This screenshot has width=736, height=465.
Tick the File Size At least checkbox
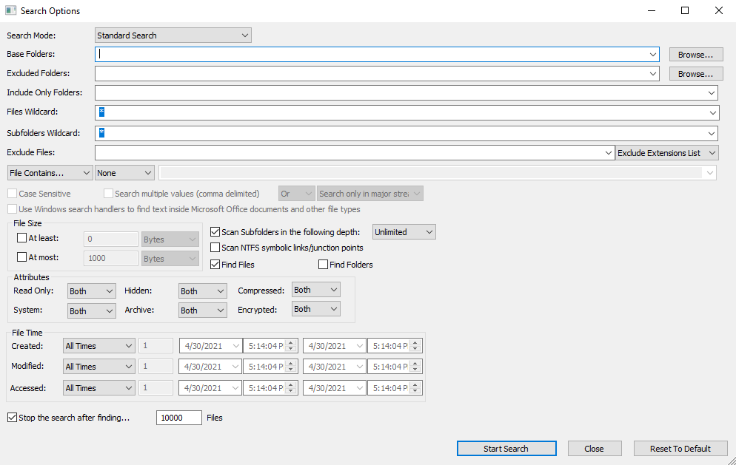pyautogui.click(x=21, y=238)
